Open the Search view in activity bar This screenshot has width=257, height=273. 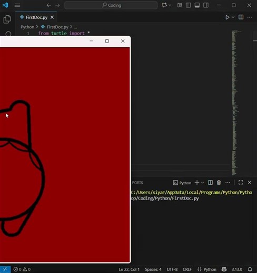[x=8, y=34]
